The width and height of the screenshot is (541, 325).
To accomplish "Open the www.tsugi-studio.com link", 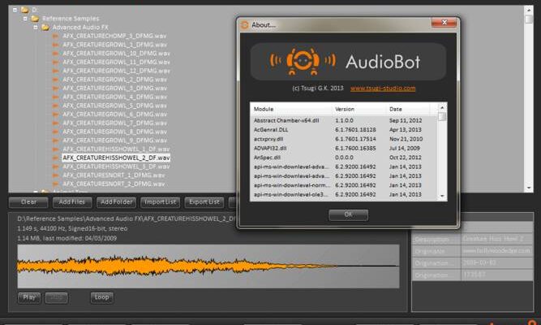I will (383, 88).
